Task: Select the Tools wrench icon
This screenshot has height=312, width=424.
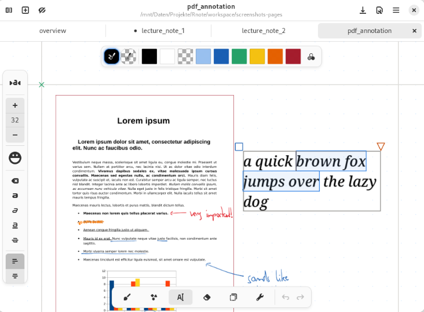Action: 259,297
